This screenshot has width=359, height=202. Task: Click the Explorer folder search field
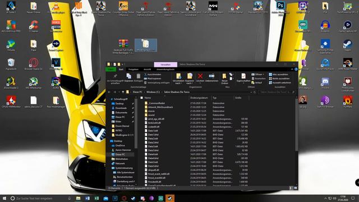coord(277,92)
